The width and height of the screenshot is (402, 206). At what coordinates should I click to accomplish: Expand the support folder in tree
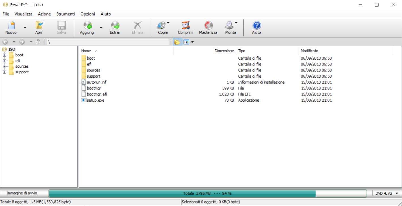click(x=4, y=72)
